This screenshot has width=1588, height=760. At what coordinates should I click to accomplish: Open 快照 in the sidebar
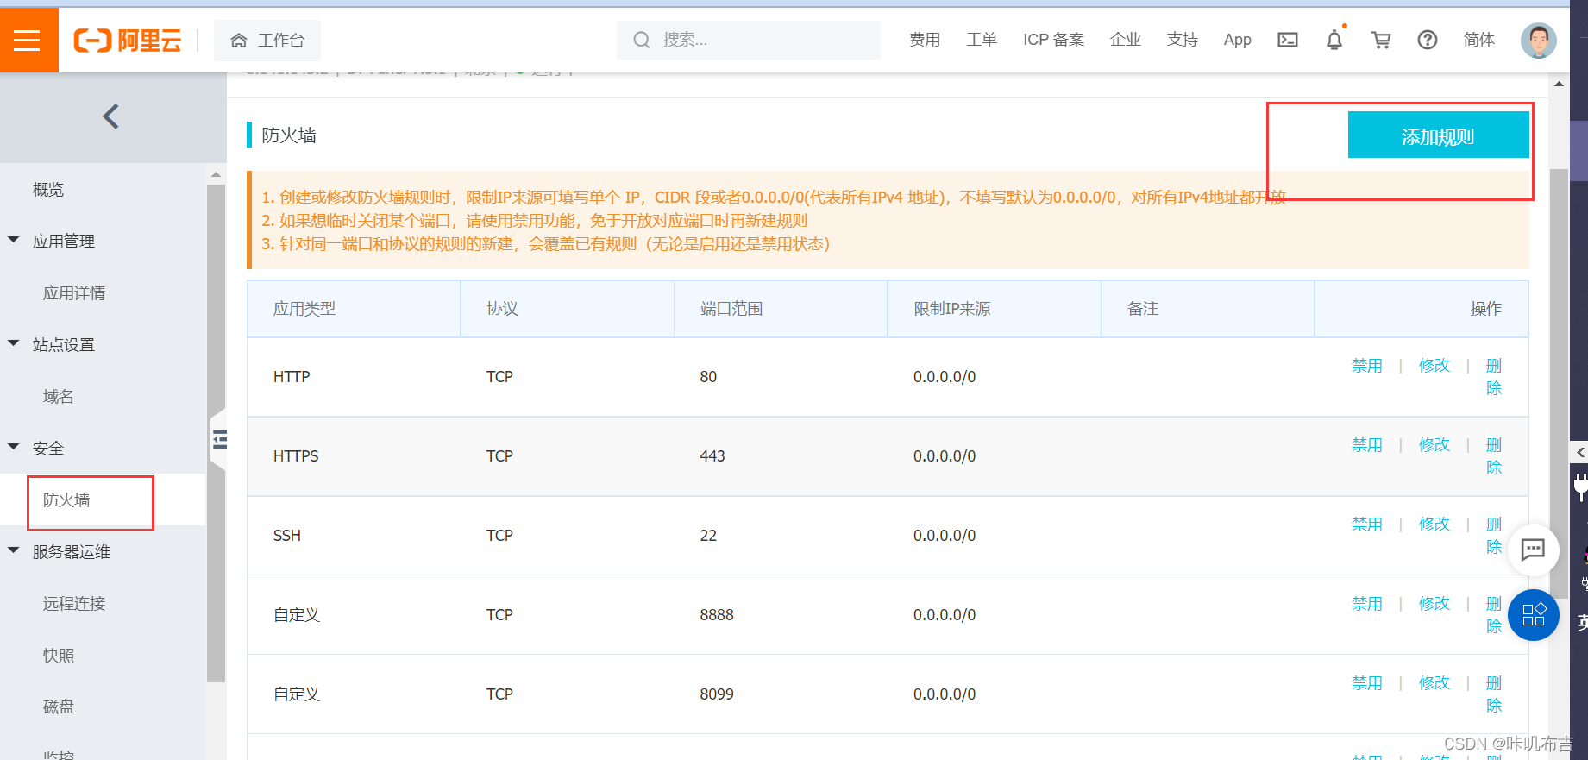click(59, 656)
